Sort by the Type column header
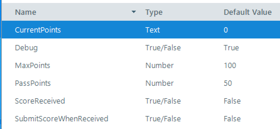Viewport: 280px width, 129px height. (x=154, y=12)
